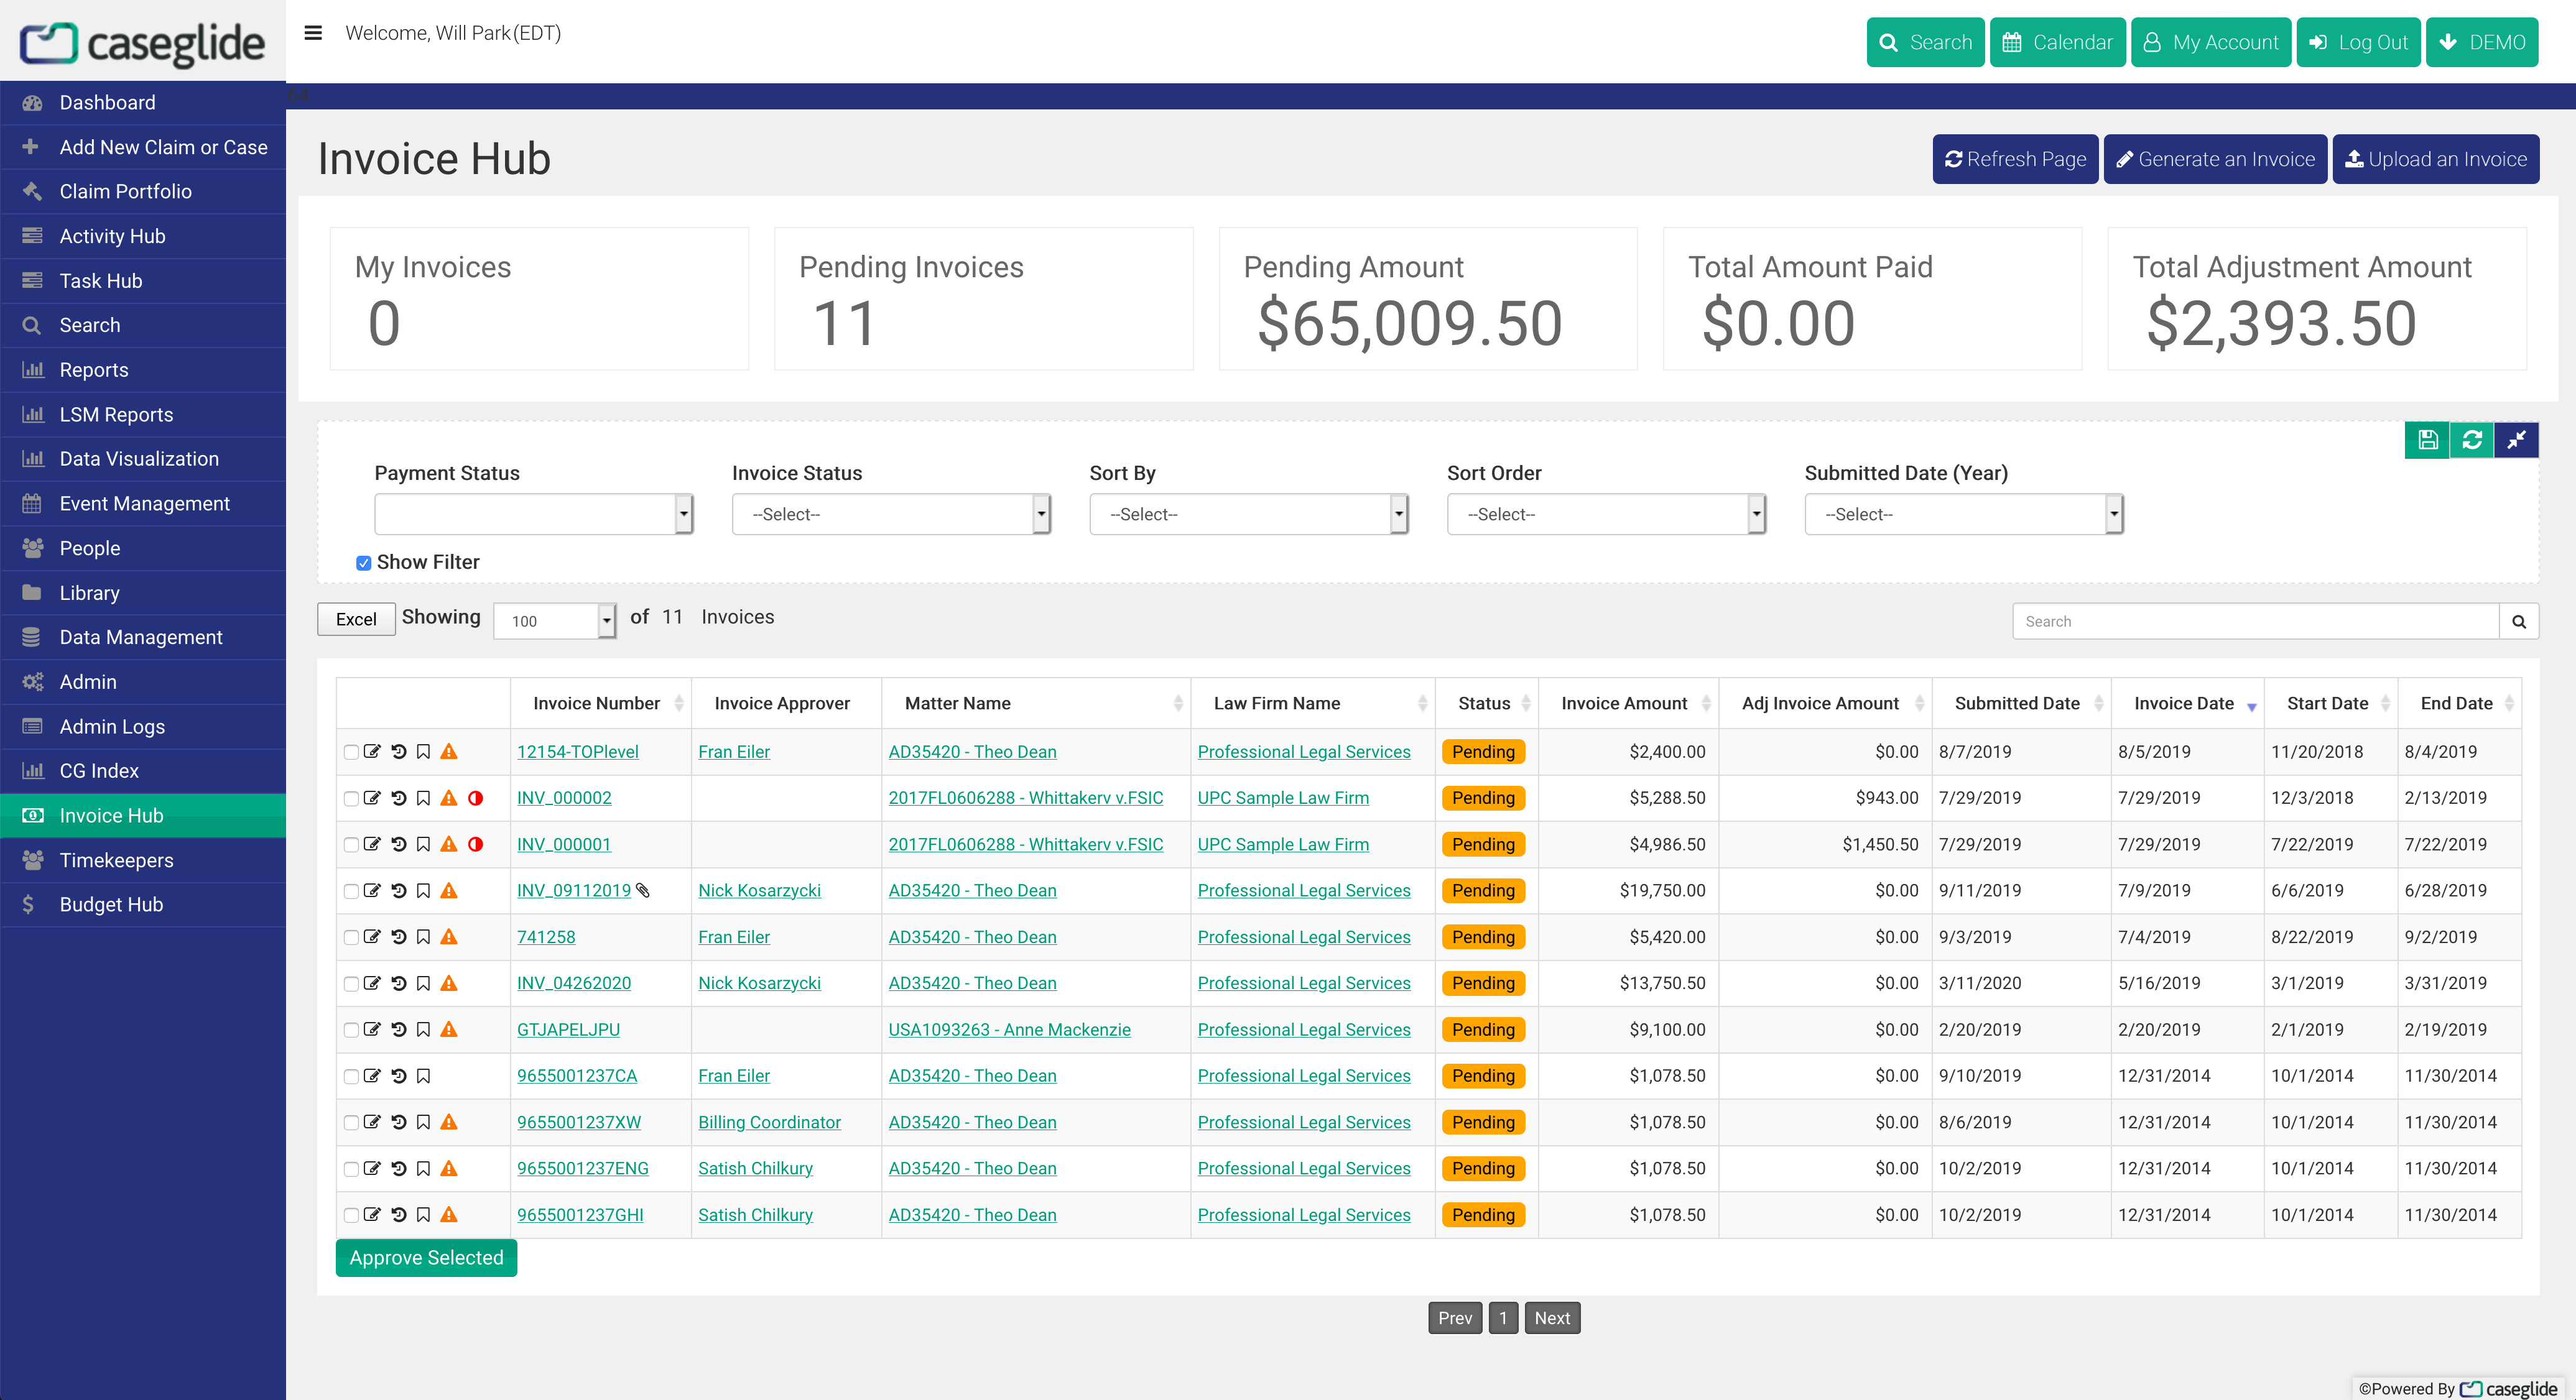
Task: Open invoice link INV_04262020
Action: click(574, 983)
